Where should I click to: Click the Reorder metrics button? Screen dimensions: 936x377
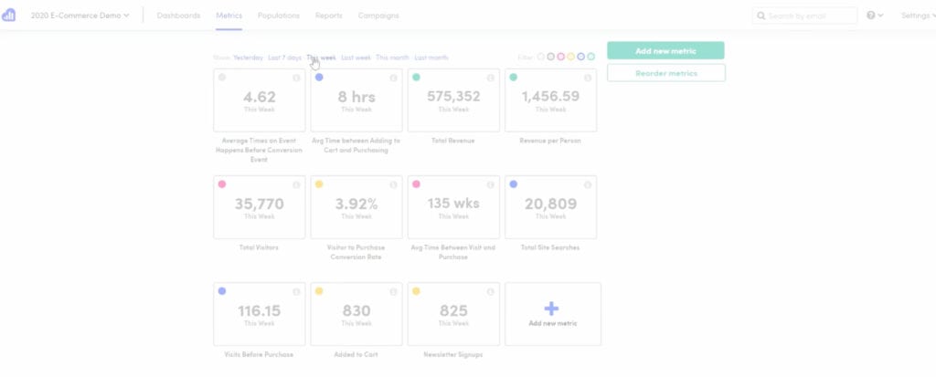666,73
